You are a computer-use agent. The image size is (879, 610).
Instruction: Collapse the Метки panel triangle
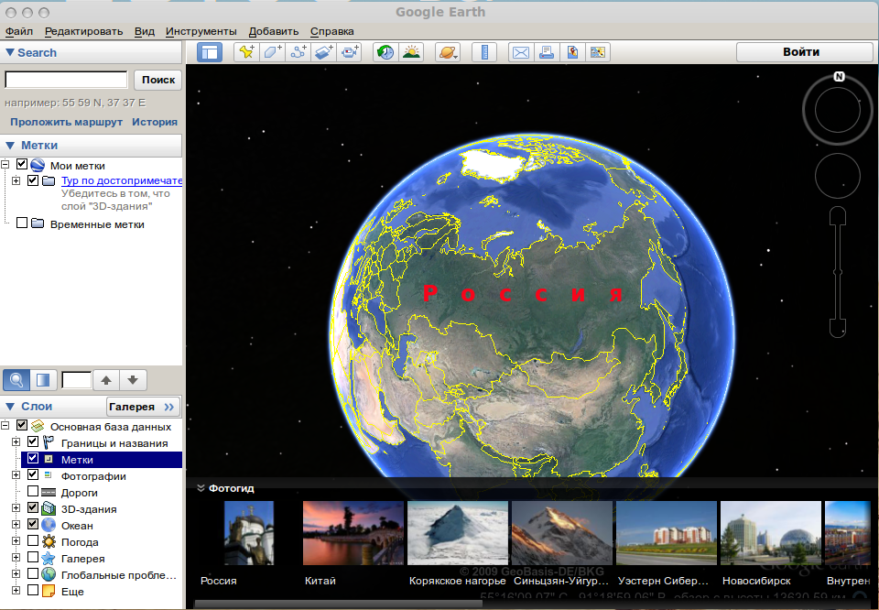9,146
